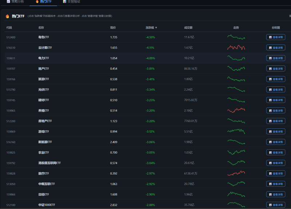Click the trend sparkline for 日经ETF
The image size is (291, 209).
tap(236, 194)
